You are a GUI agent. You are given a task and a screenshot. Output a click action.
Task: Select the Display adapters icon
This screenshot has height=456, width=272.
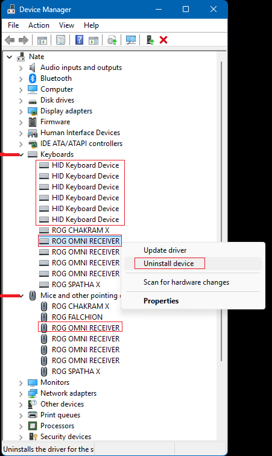coord(33,111)
